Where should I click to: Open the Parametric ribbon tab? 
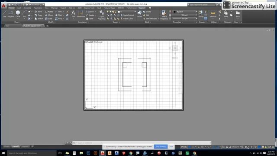tap(38, 8)
